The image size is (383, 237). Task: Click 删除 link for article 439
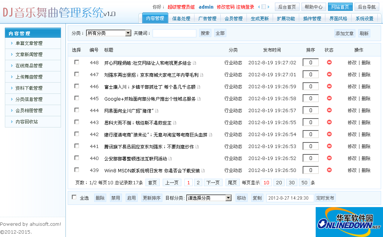point(366,170)
